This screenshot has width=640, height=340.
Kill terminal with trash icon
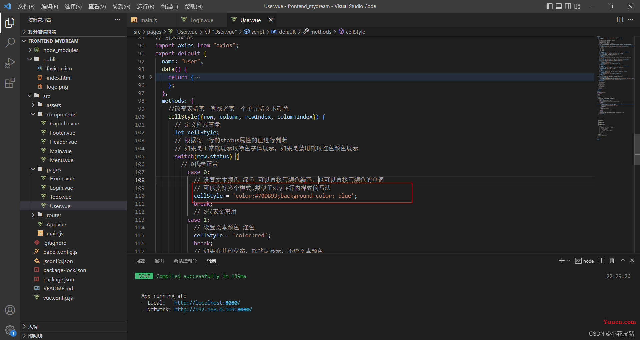tap(612, 261)
